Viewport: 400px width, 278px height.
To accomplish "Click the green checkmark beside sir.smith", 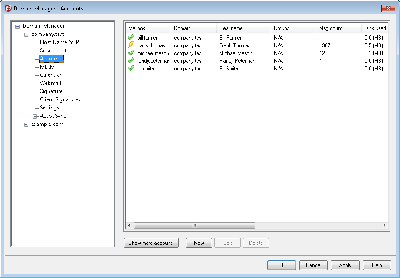I will point(131,69).
